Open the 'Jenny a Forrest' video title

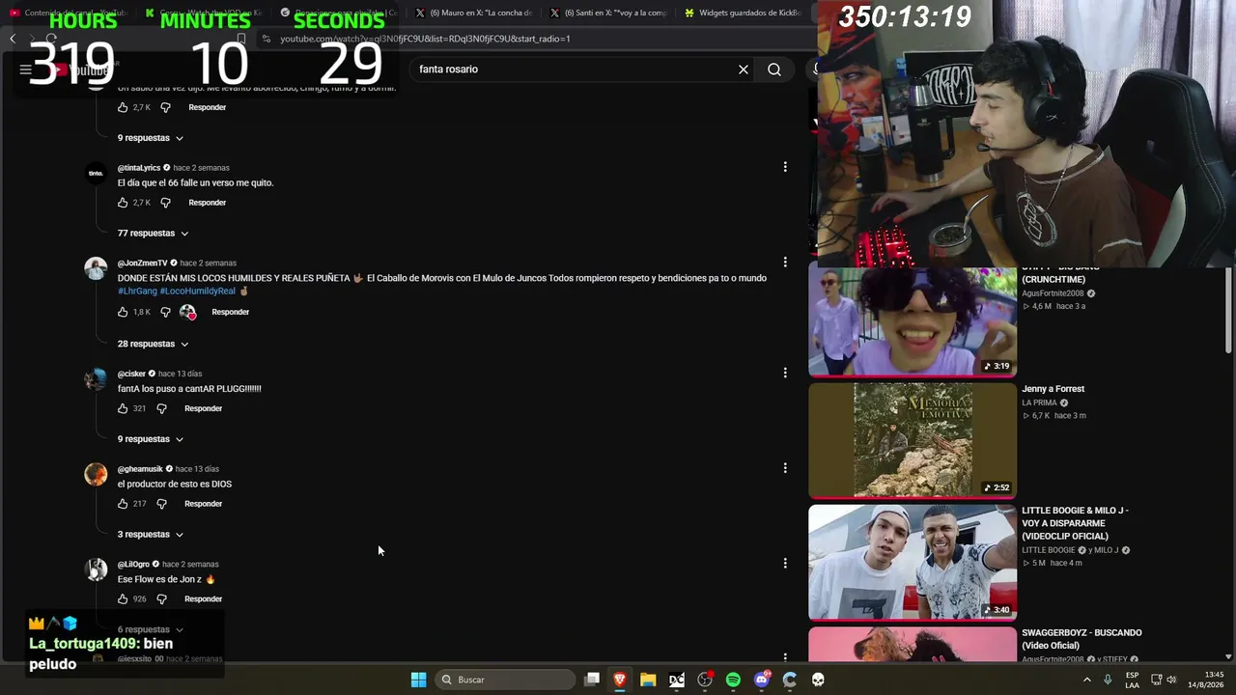1053,389
